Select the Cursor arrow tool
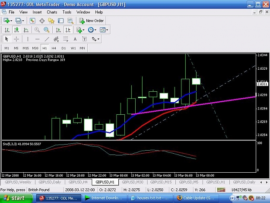Screen dimensions: 270x203 [x=7, y=39]
